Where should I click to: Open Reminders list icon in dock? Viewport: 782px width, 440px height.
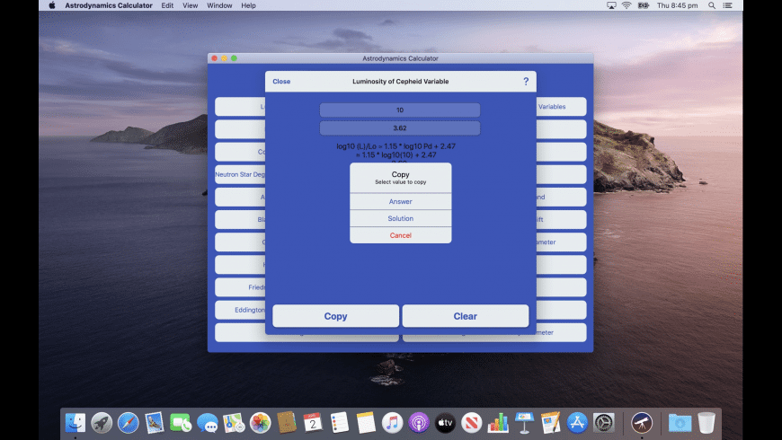(339, 423)
